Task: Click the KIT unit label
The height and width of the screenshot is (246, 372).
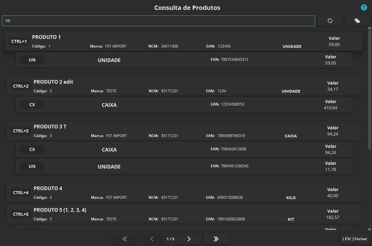Action: [291, 219]
